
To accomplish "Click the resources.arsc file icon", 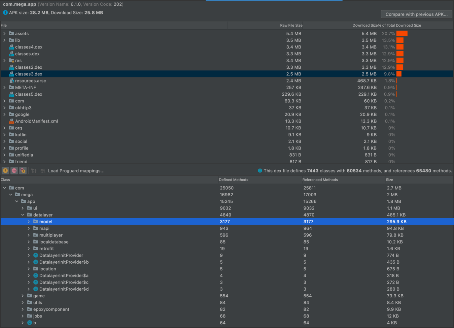I will point(11,81).
